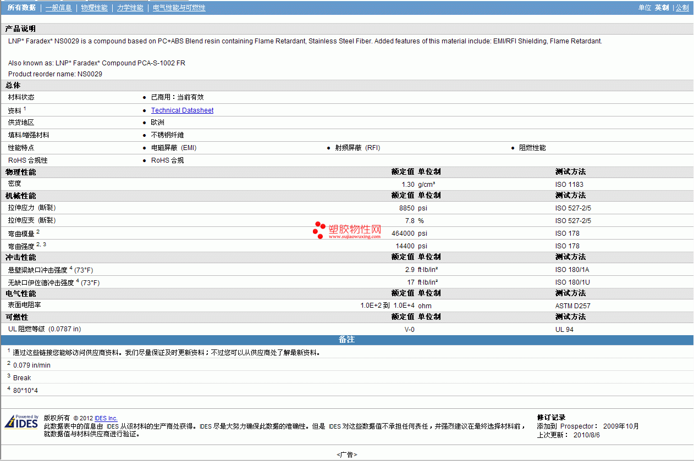Select the last updated date 2010/8/6

coord(586,435)
